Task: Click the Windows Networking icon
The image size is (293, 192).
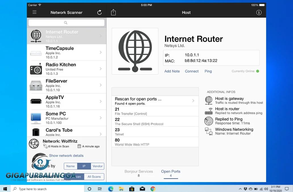Action: [x=209, y=131]
